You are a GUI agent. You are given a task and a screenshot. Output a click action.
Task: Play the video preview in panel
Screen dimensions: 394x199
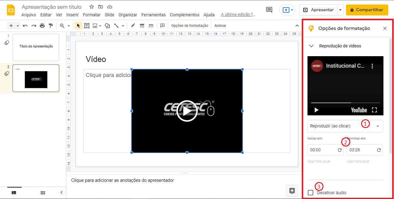pyautogui.click(x=316, y=110)
